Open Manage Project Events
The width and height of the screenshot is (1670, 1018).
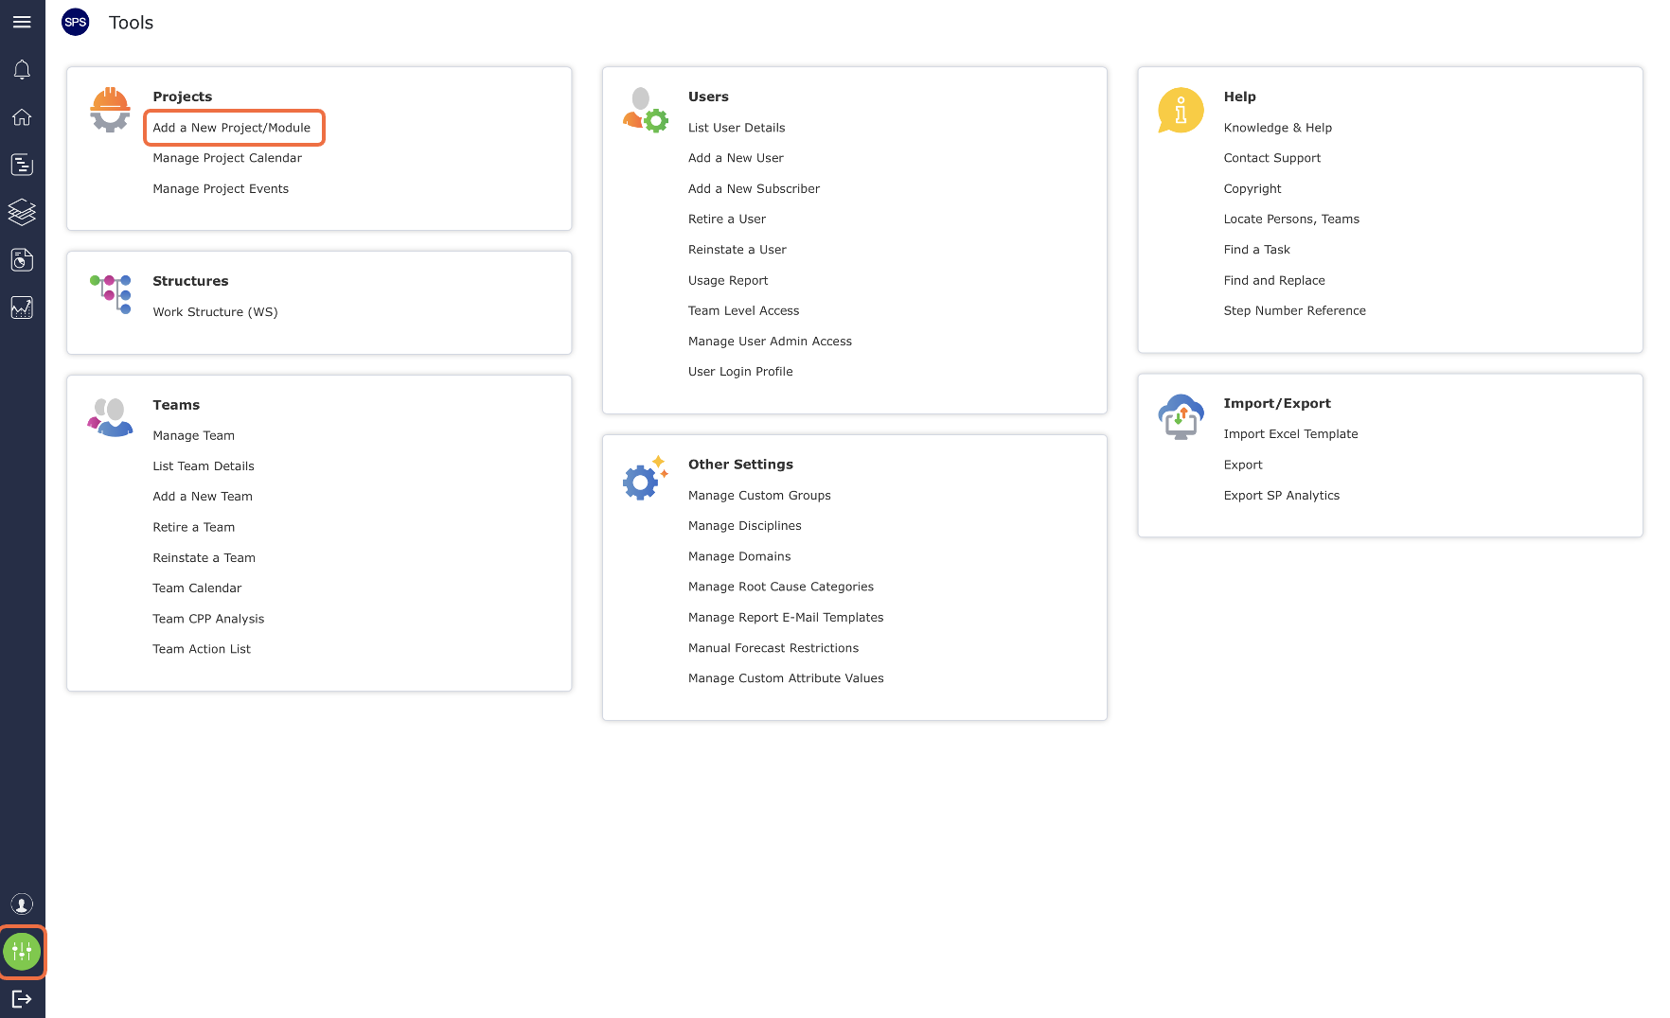[221, 189]
